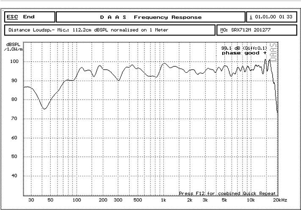The height and width of the screenshot is (210, 301).
Task: Click the 40 dBSPL axis label
Action: click(14, 175)
